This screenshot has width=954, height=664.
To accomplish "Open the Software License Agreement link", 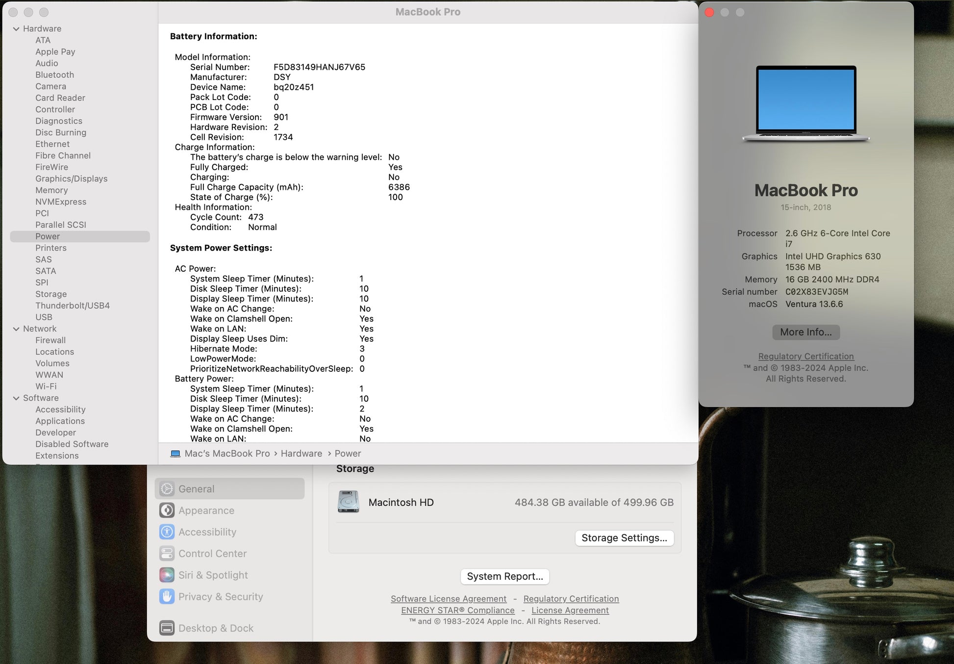I will pyautogui.click(x=448, y=599).
